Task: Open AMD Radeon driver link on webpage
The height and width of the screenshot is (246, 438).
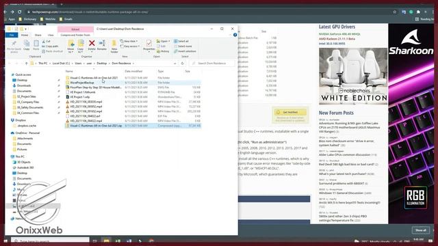Action: 337,39
